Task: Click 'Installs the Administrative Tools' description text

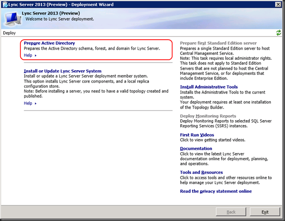Action: coord(223,95)
